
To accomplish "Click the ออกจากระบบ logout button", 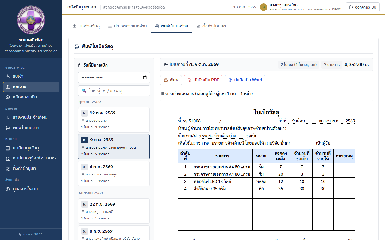I will click(363, 7).
